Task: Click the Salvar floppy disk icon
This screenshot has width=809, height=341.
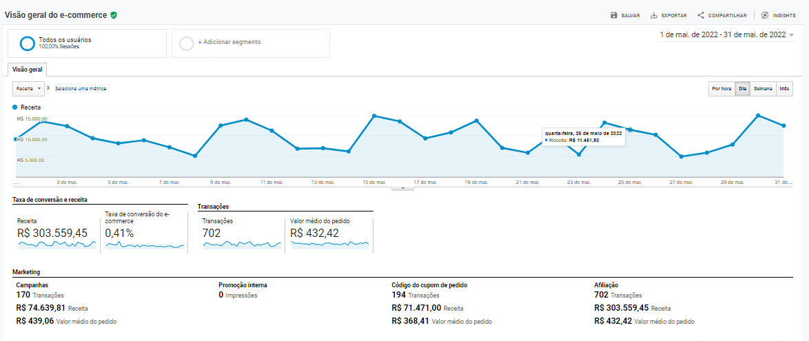Action: coord(613,15)
